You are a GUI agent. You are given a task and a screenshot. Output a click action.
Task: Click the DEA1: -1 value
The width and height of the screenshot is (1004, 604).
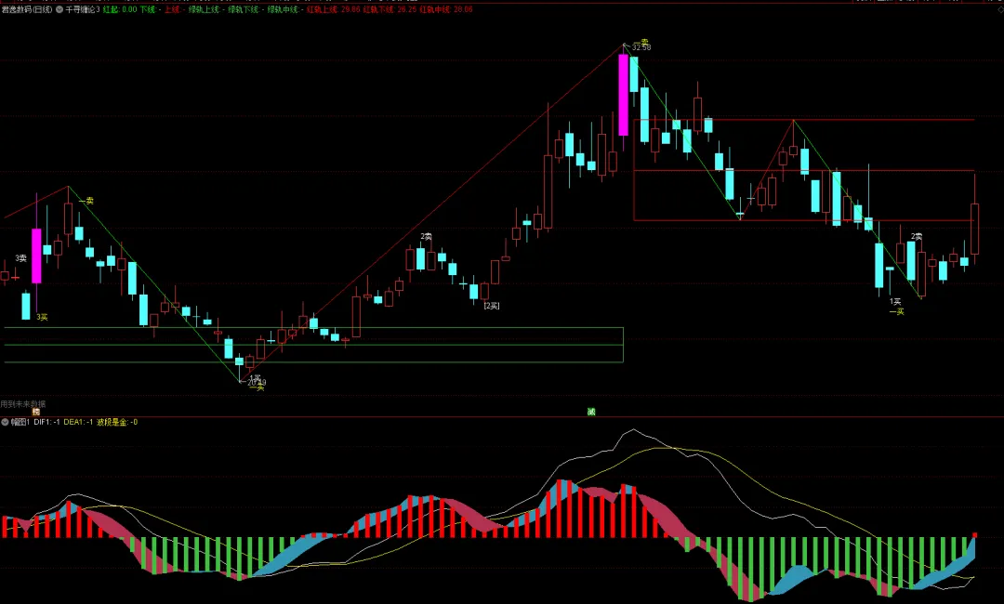pos(78,422)
